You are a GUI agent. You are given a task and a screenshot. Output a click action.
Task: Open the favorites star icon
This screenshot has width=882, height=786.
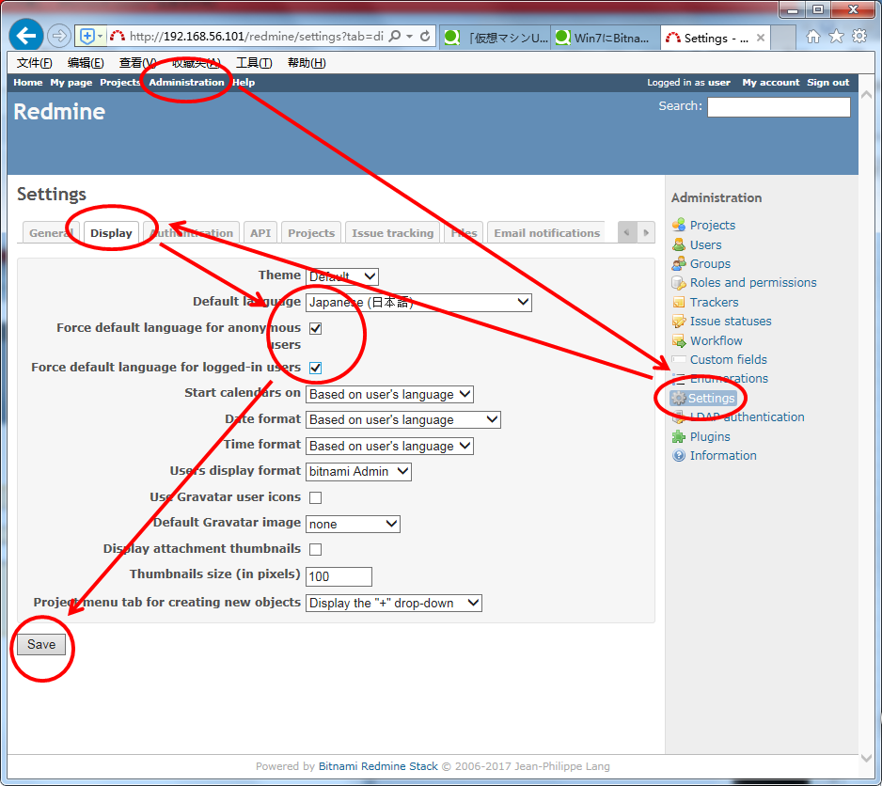coord(837,37)
